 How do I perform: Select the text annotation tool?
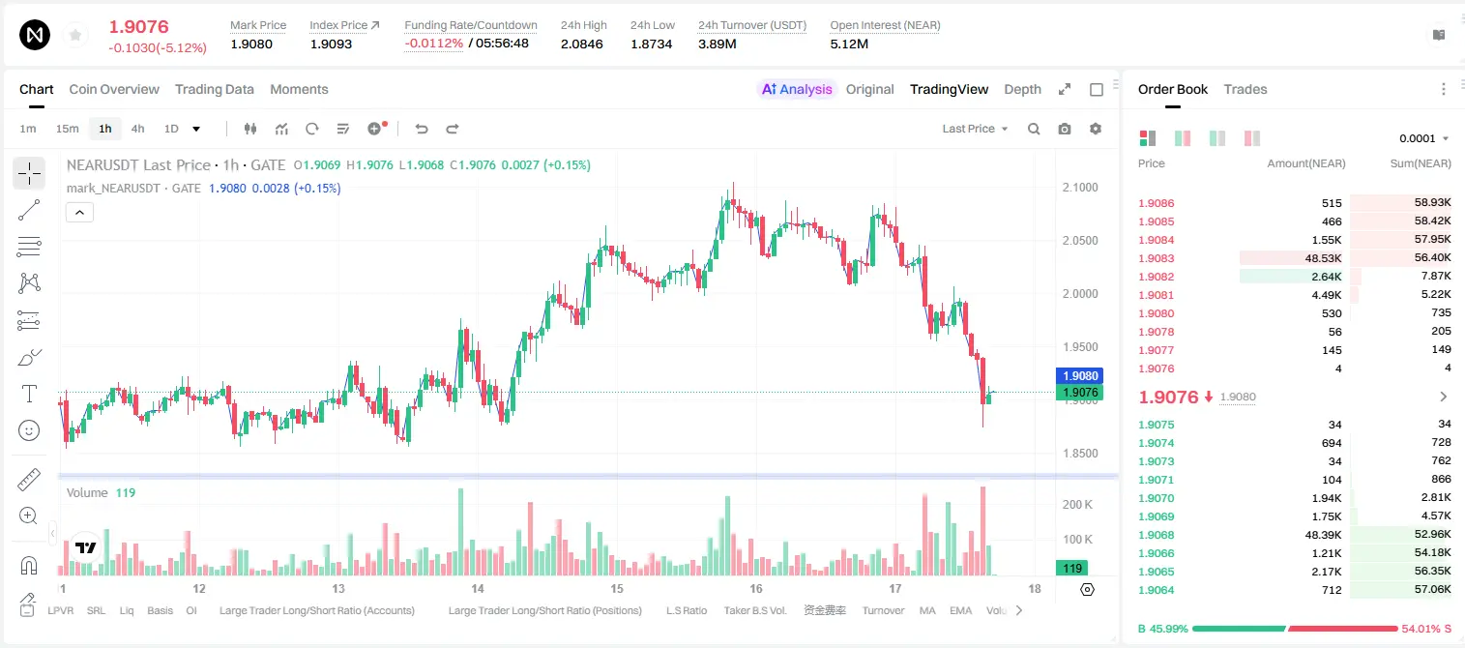pos(29,394)
